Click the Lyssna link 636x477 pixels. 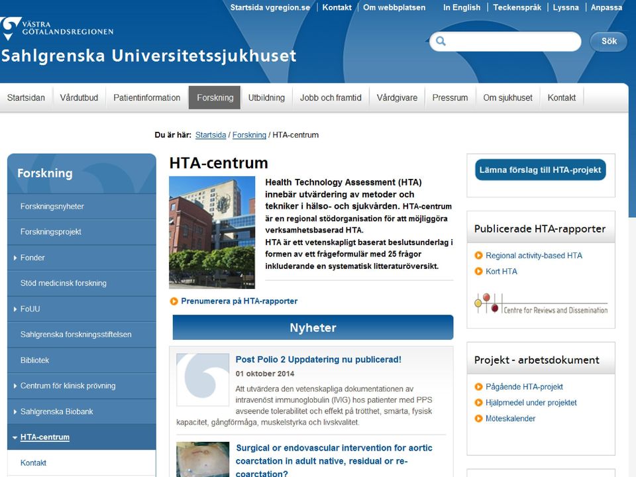pos(566,7)
